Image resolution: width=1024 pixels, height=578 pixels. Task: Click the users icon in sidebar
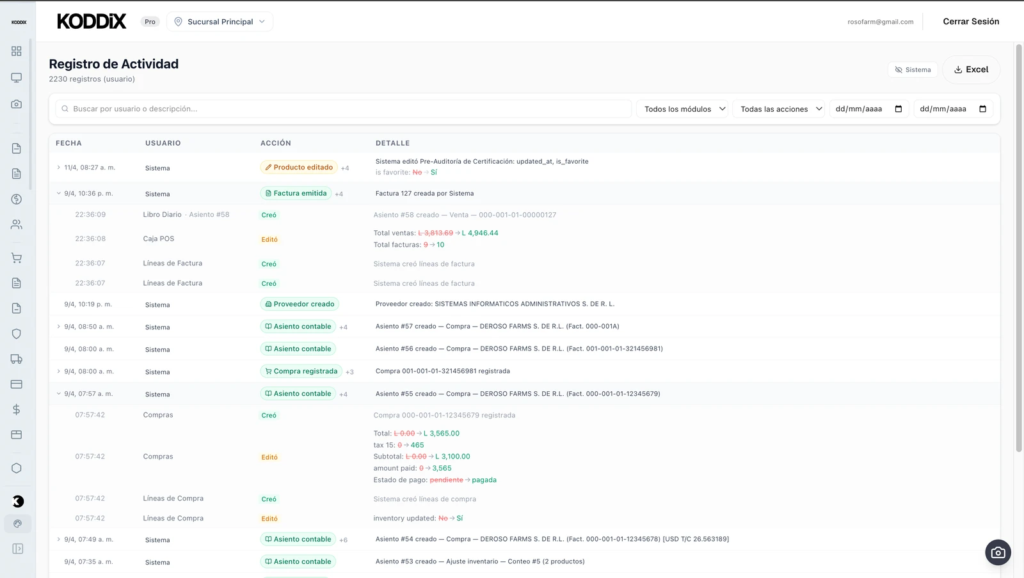pyautogui.click(x=17, y=224)
